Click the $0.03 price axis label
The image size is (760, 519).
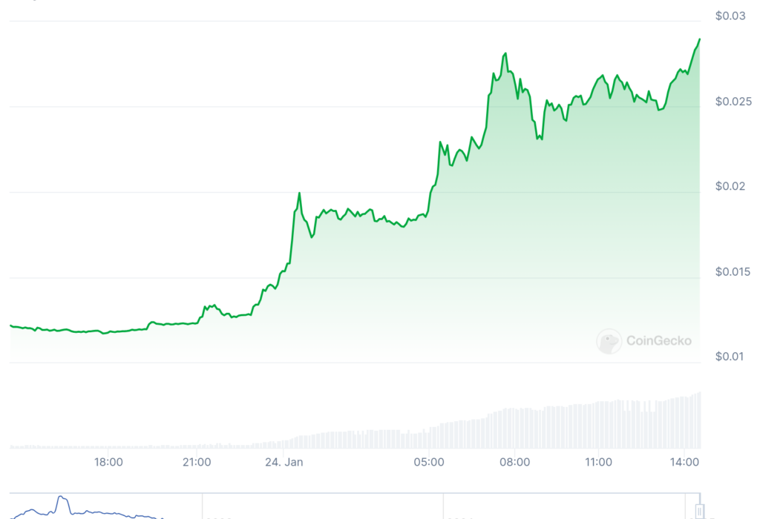pyautogui.click(x=730, y=16)
